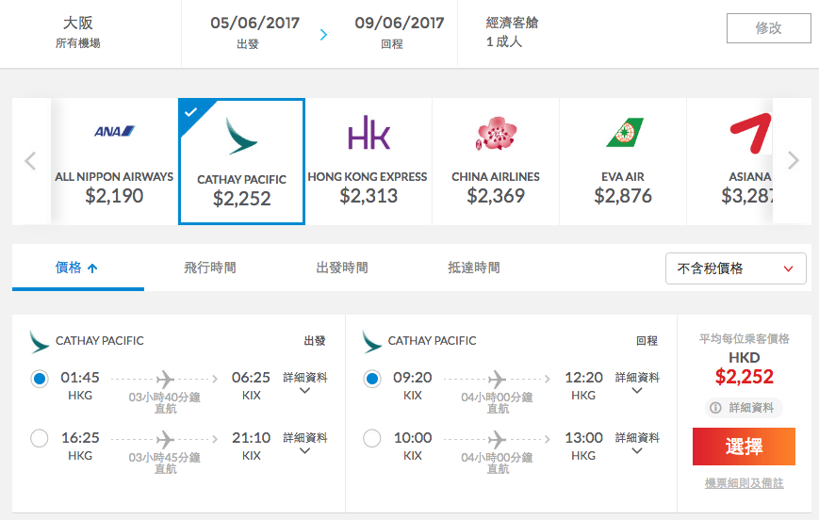Image resolution: width=819 pixels, height=520 pixels.
Task: Sort results by 抵達時間 tab
Action: click(x=474, y=268)
